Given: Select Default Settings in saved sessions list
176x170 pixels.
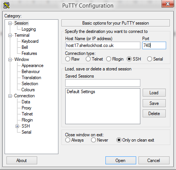Looking at the screenshot, I should (81, 92).
